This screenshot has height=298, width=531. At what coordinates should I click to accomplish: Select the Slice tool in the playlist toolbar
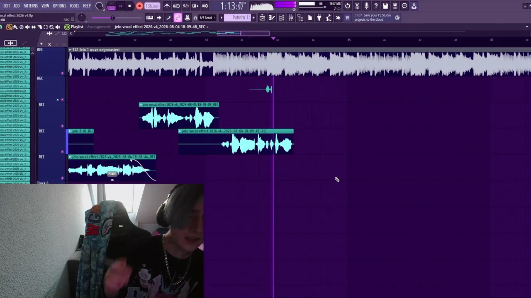point(39,27)
